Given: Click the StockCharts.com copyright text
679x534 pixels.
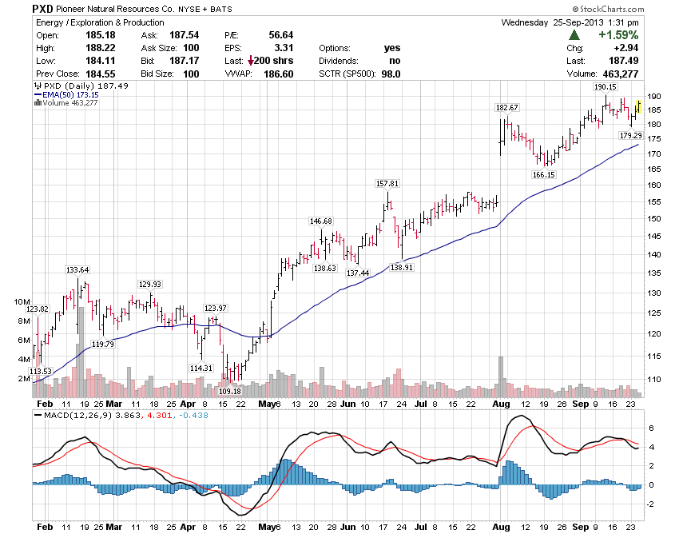Looking at the screenshot, I should (608, 9).
